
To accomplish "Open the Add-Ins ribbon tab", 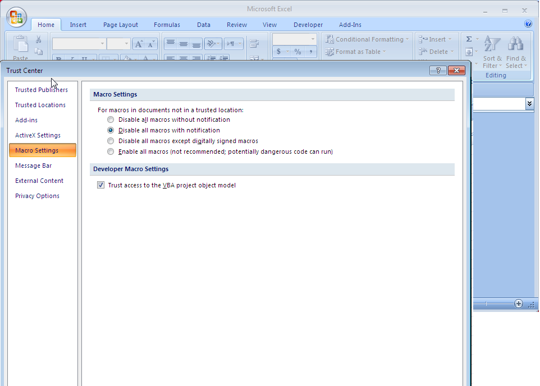I will [350, 25].
